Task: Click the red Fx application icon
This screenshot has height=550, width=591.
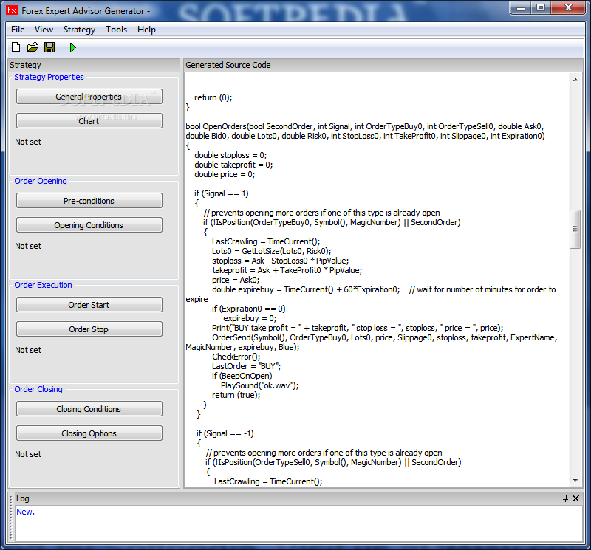Action: tap(12, 10)
